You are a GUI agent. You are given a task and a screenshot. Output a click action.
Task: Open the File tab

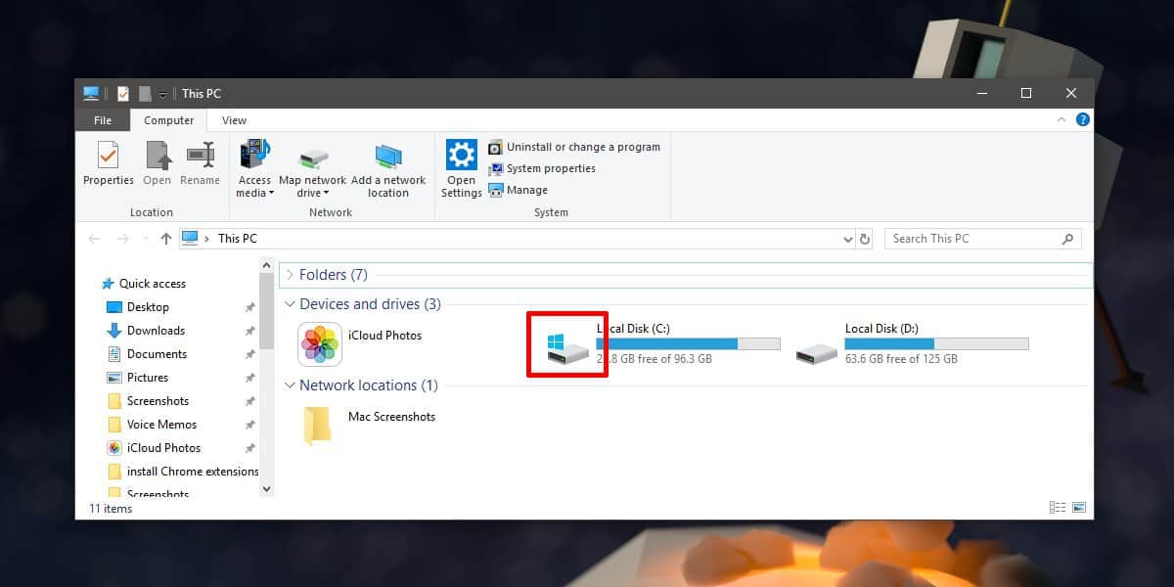103,120
